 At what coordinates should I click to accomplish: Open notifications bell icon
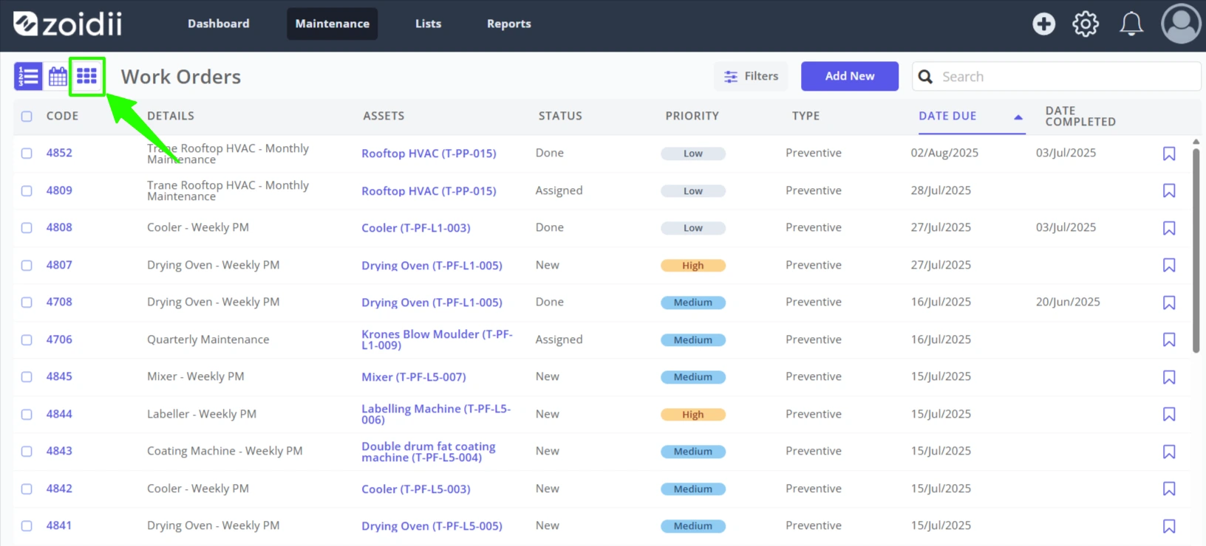coord(1131,24)
